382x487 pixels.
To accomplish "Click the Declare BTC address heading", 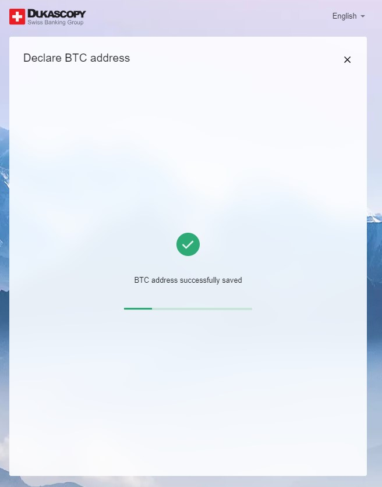I will pyautogui.click(x=76, y=58).
